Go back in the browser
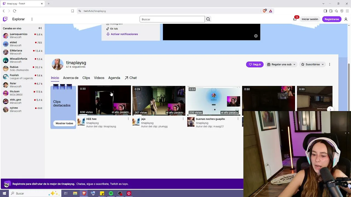 point(4,11)
